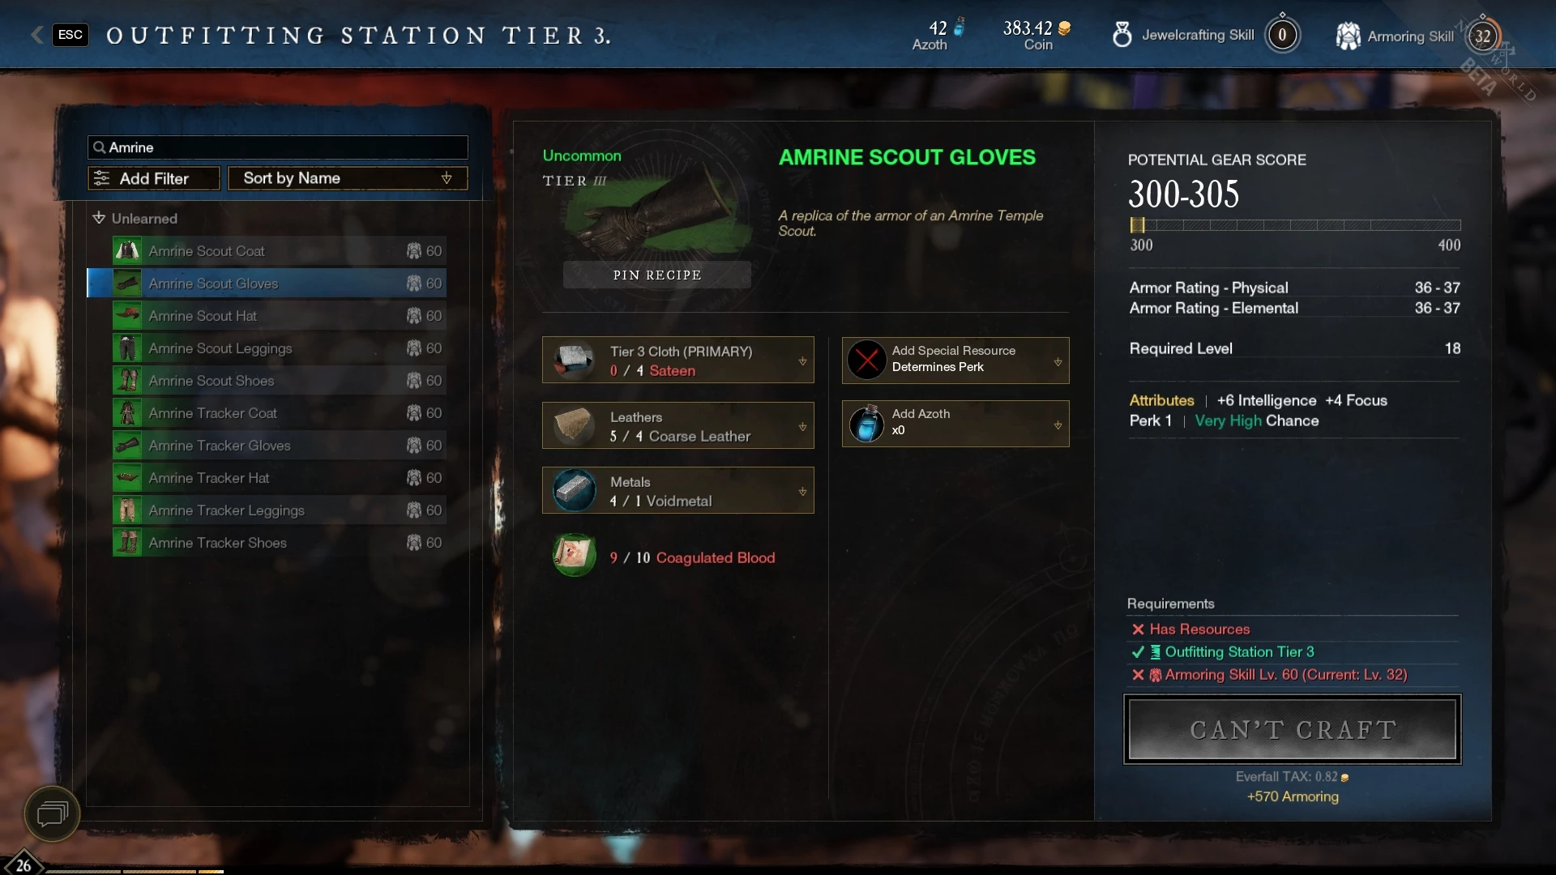Click the Coagulated Blood ingredient icon
The height and width of the screenshot is (875, 1556).
coord(575,555)
